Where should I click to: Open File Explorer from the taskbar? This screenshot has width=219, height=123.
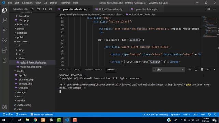(27, 120)
